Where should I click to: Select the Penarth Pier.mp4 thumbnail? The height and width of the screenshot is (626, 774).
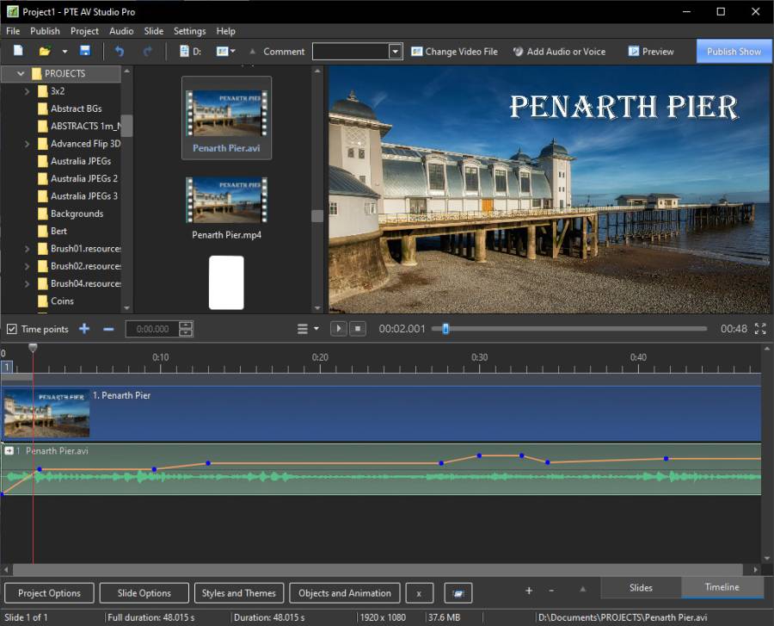click(x=226, y=201)
